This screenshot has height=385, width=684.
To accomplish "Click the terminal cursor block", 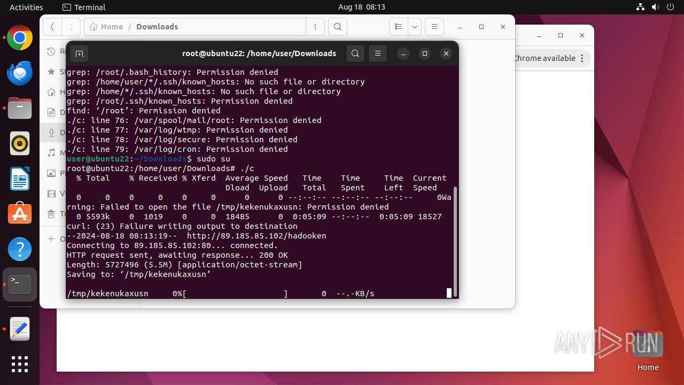I will coord(449,293).
